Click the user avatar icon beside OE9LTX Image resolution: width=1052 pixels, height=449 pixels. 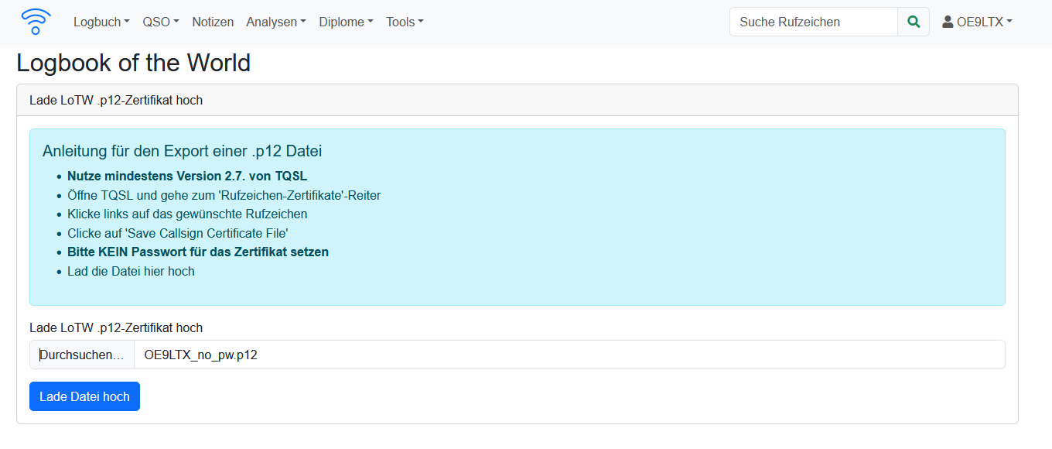pos(948,22)
